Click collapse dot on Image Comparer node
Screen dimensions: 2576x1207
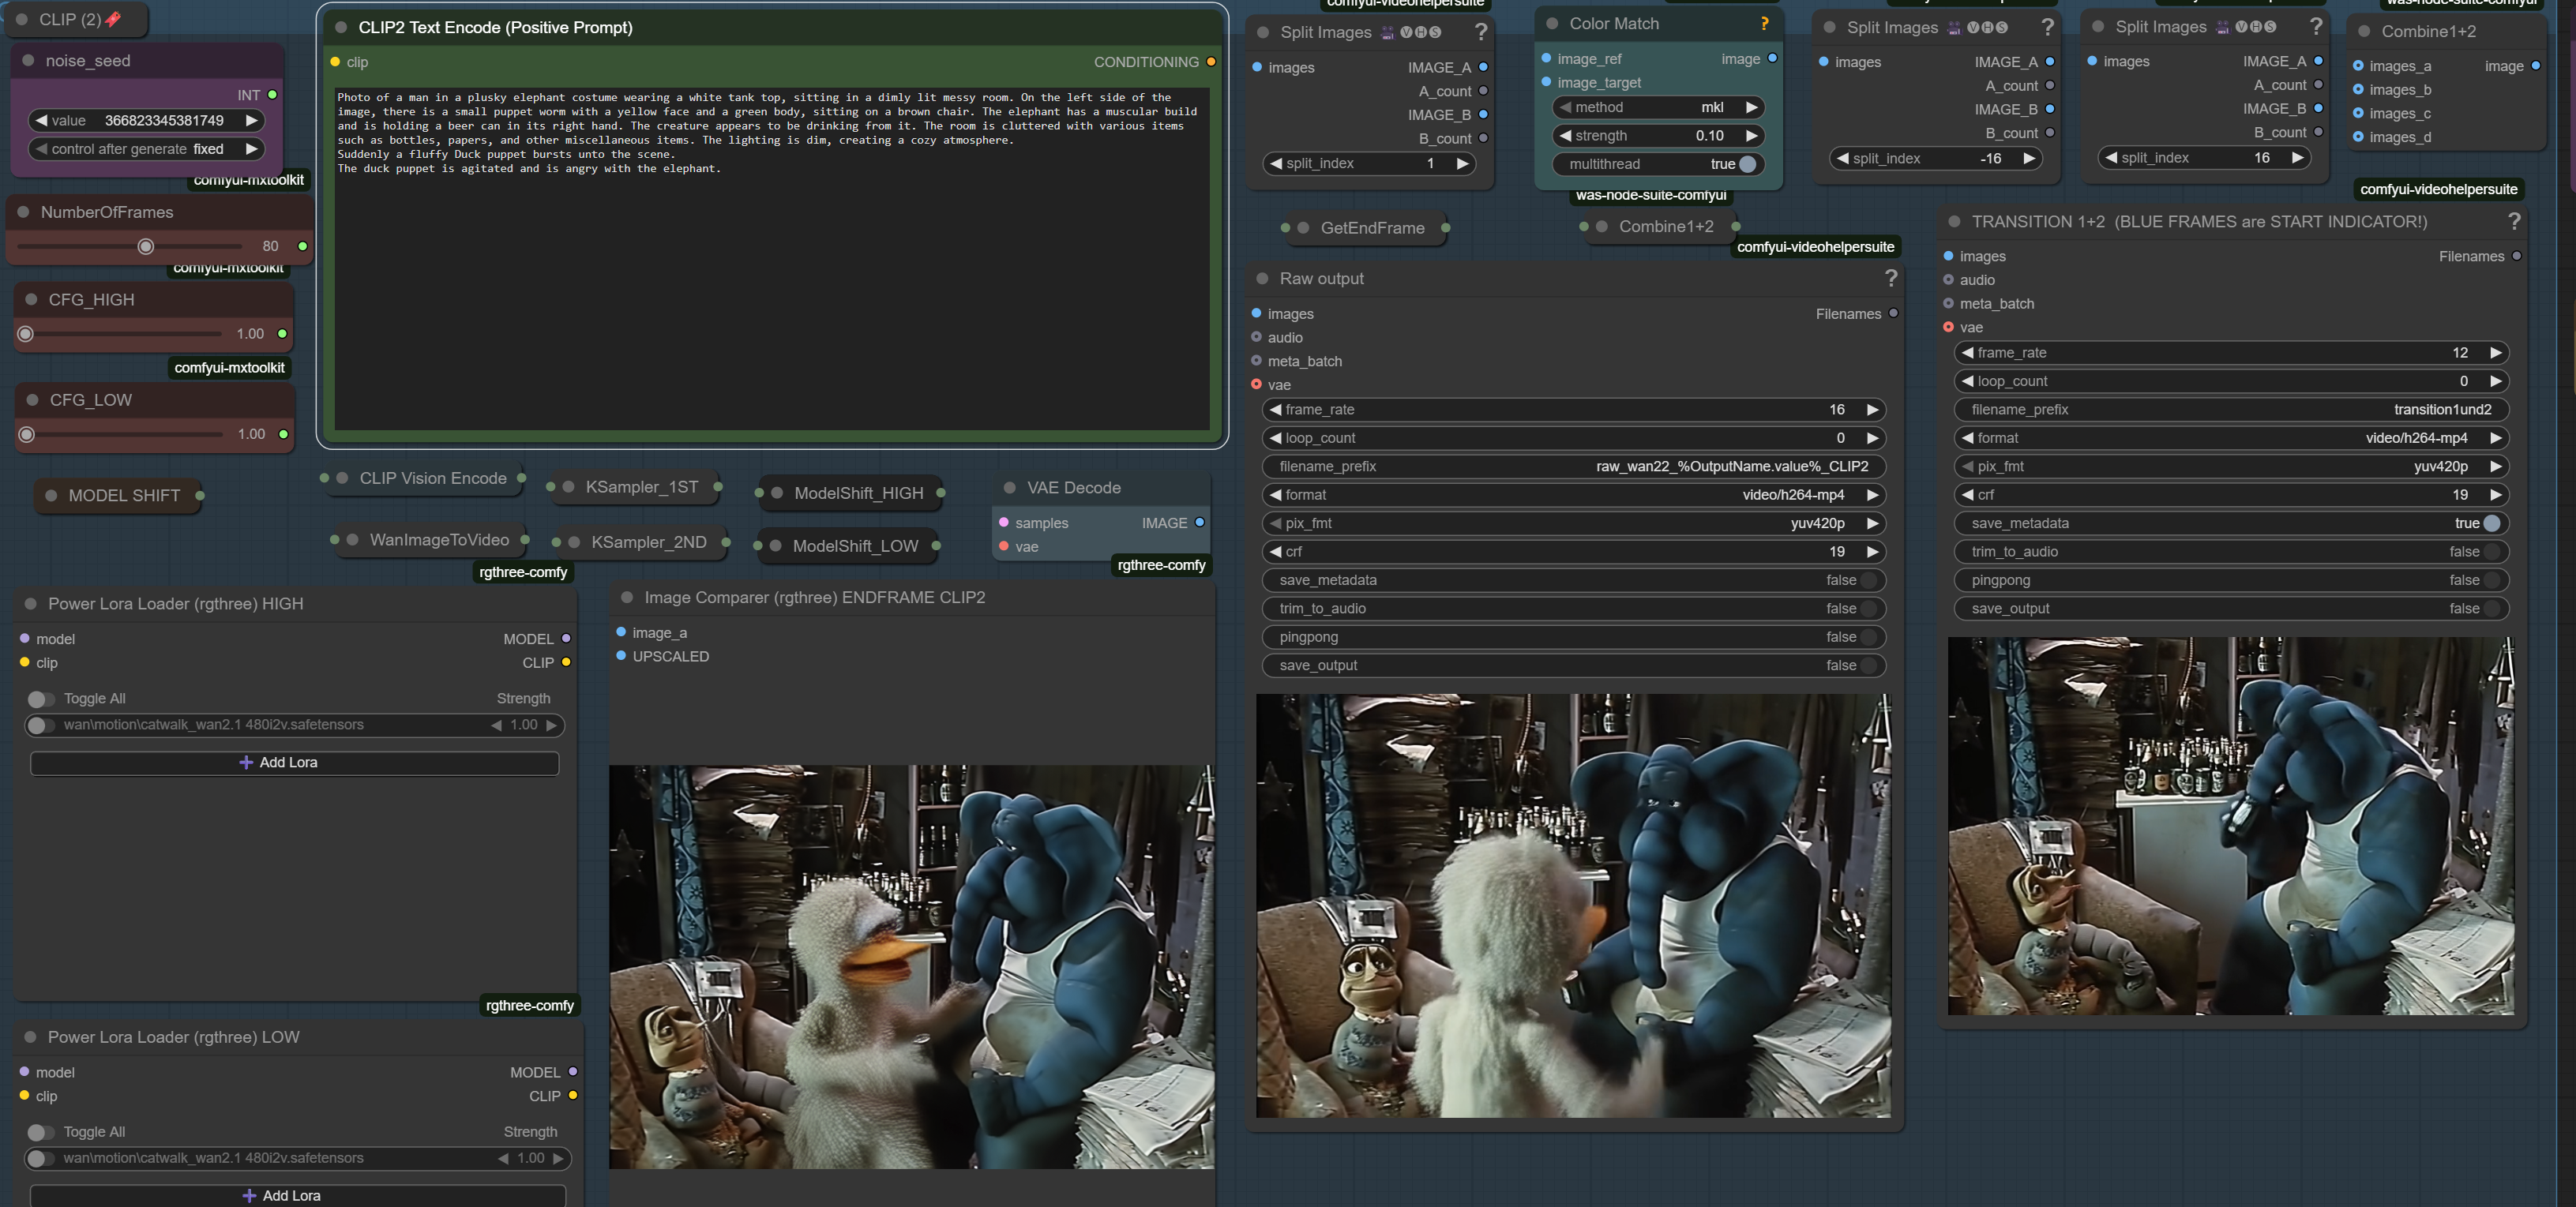tap(627, 597)
